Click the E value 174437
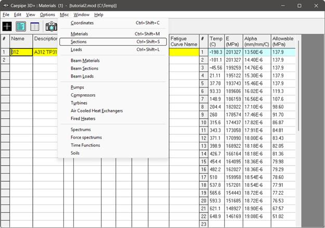Viewport: 325px width, 228px height. 233,123
